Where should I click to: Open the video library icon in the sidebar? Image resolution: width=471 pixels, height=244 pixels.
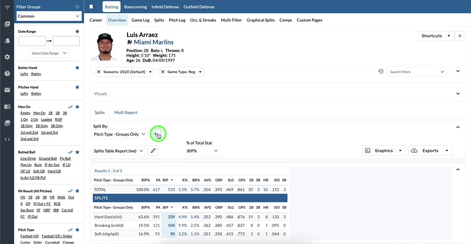[x=7, y=24]
